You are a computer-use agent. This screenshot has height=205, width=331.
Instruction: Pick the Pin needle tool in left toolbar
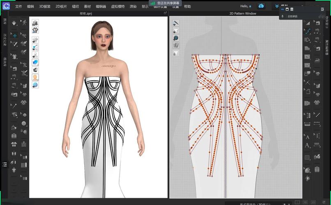click(x=14, y=105)
